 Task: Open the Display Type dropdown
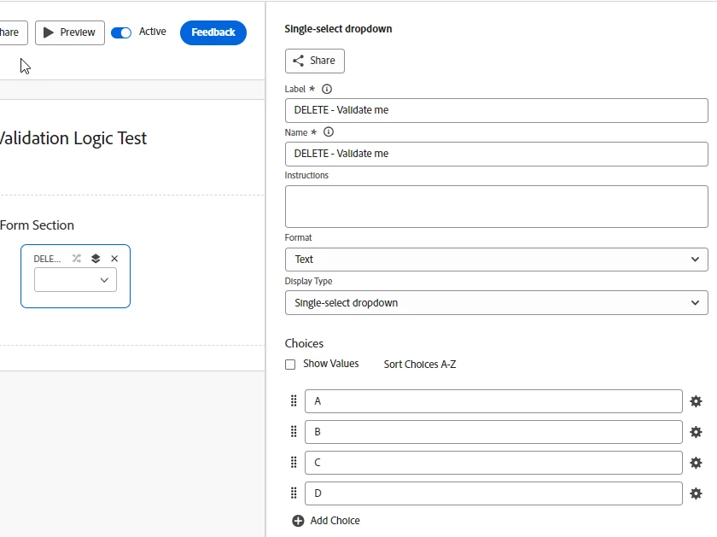pos(496,303)
